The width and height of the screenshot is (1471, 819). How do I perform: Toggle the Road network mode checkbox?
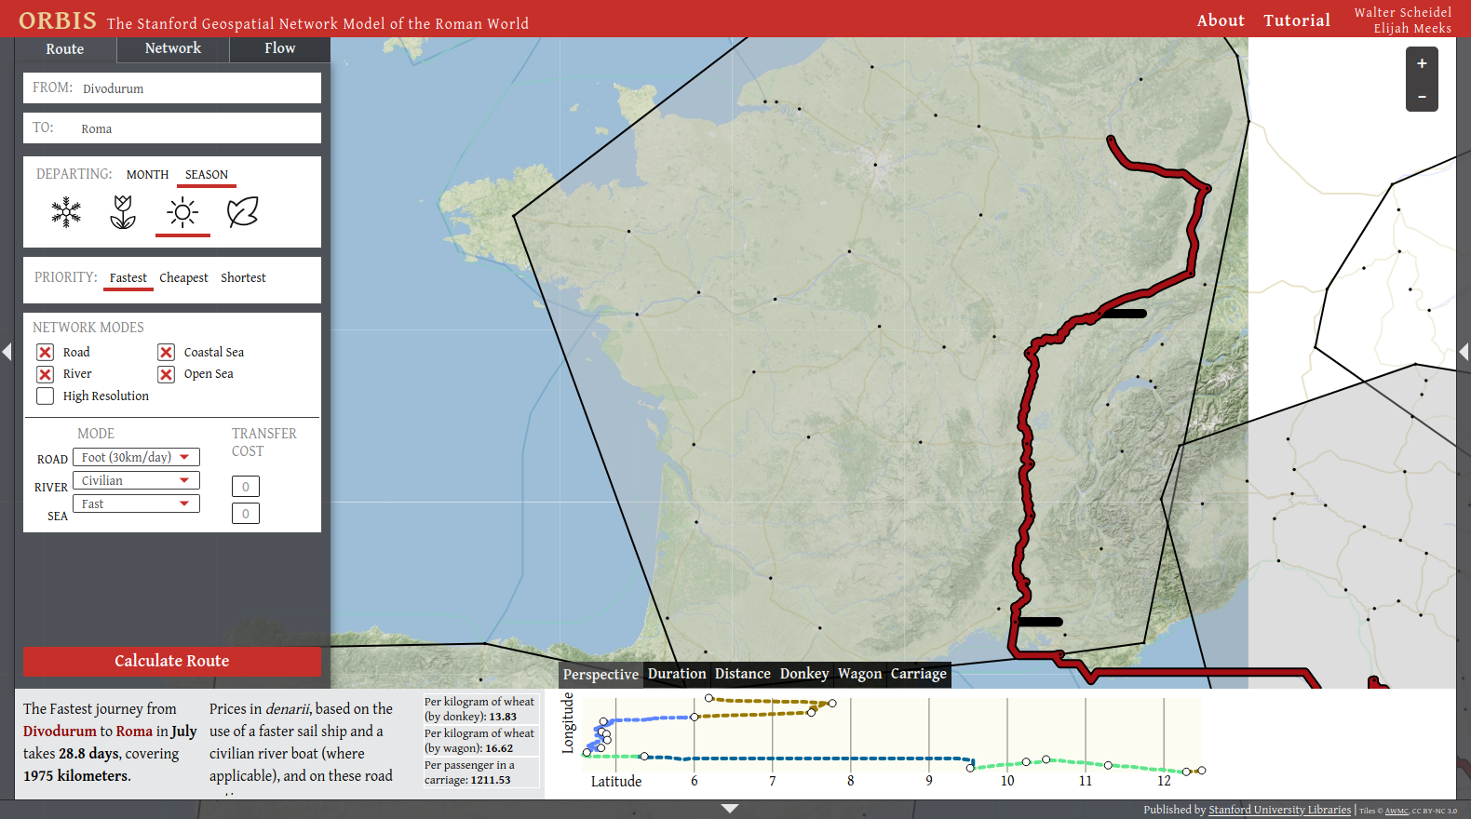pyautogui.click(x=45, y=352)
